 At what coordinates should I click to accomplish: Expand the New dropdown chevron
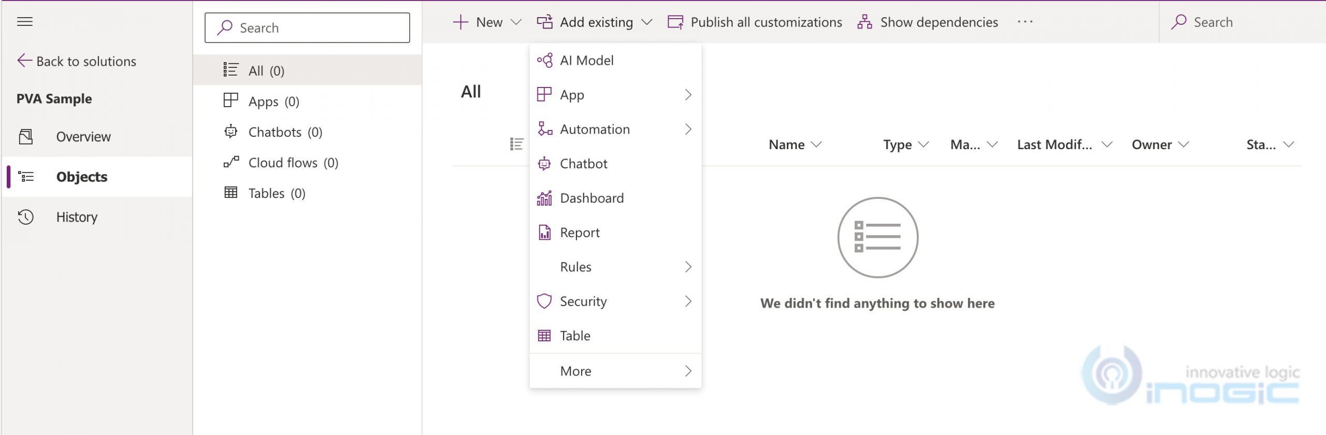pyautogui.click(x=516, y=22)
